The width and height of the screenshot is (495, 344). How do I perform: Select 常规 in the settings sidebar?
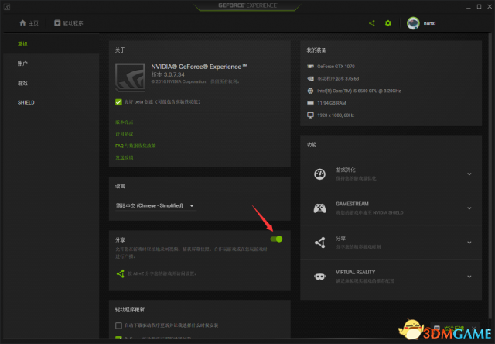pos(52,44)
